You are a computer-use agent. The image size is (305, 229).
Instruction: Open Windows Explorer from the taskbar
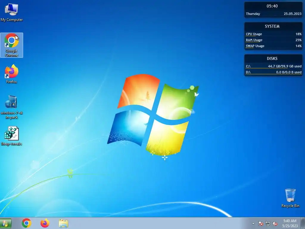63,223
